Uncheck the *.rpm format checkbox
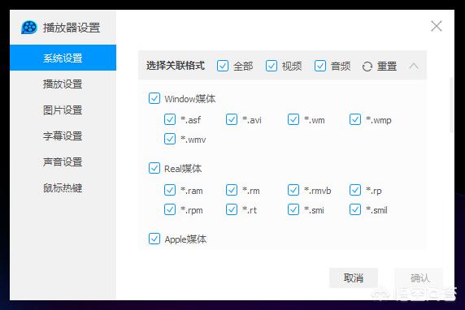 tap(170, 209)
